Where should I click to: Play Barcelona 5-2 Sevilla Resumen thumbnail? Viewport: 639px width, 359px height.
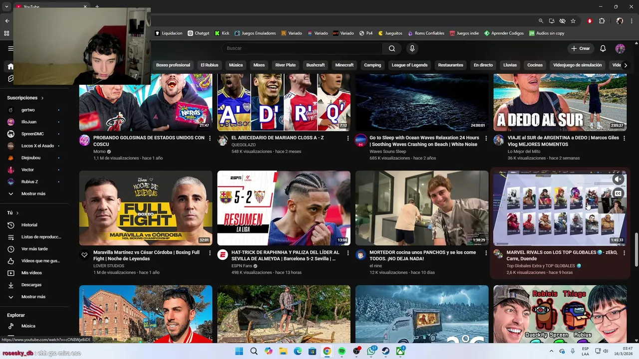(x=284, y=208)
